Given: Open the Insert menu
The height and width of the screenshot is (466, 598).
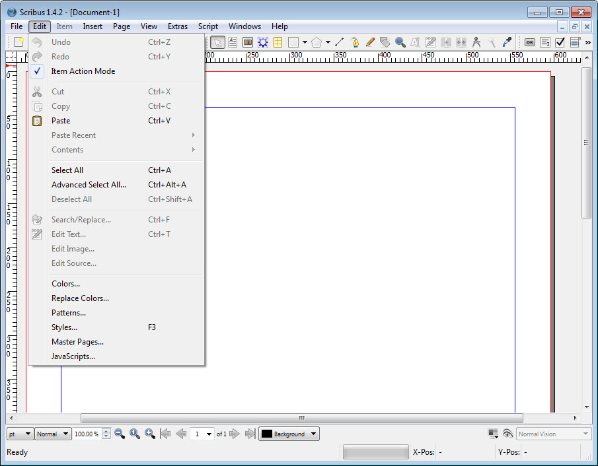Looking at the screenshot, I should coord(93,26).
